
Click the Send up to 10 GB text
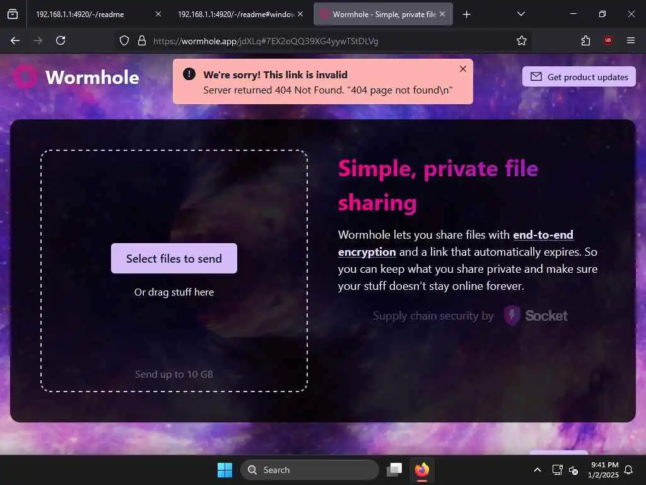pyautogui.click(x=174, y=374)
